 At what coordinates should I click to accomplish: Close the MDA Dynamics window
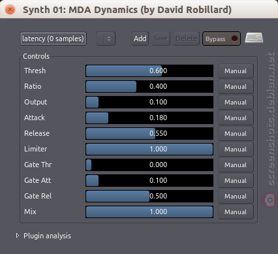point(10,10)
